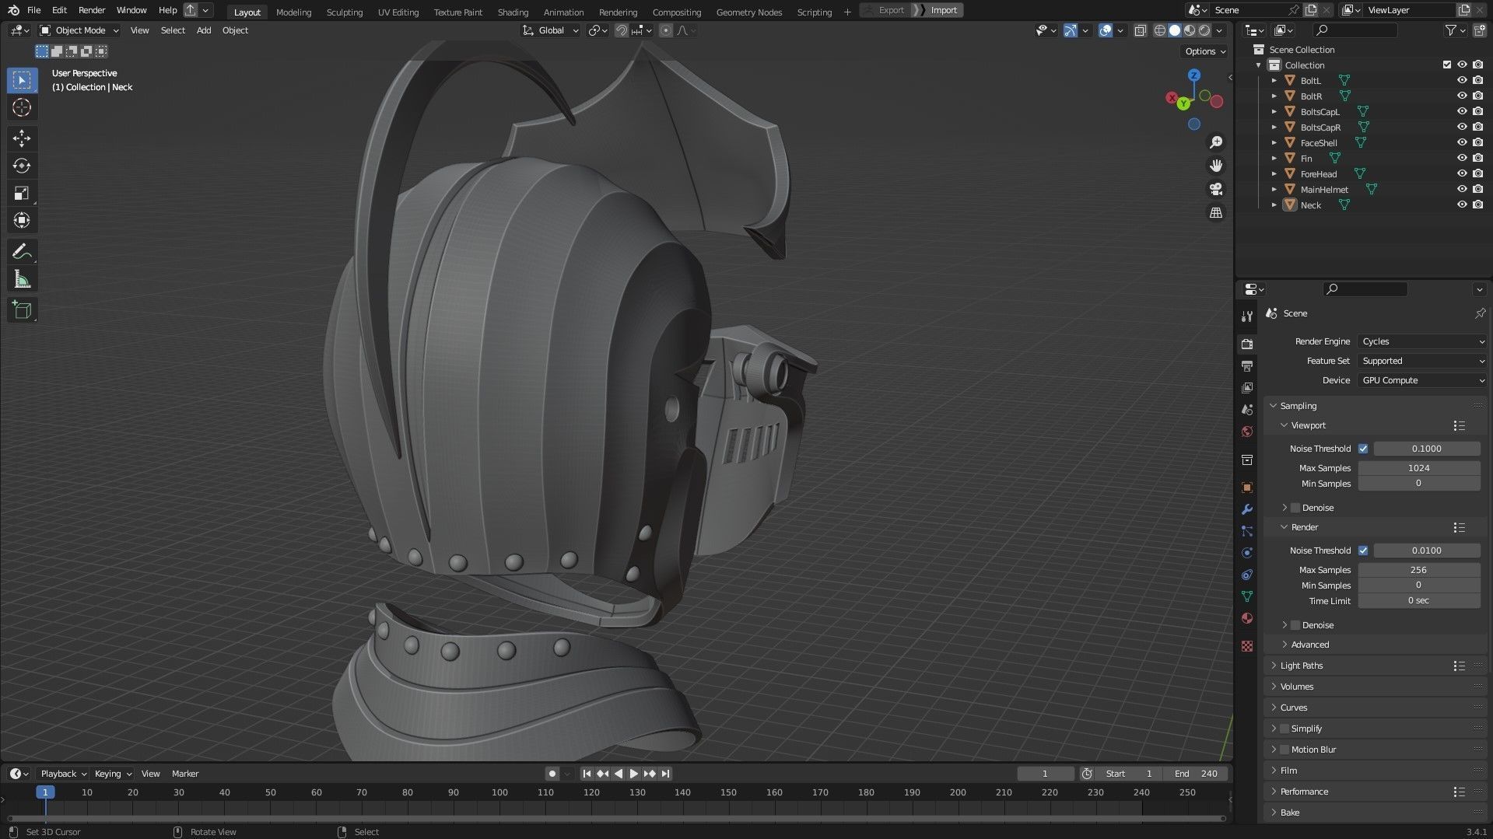Jump to the timeline end frame

point(665,774)
